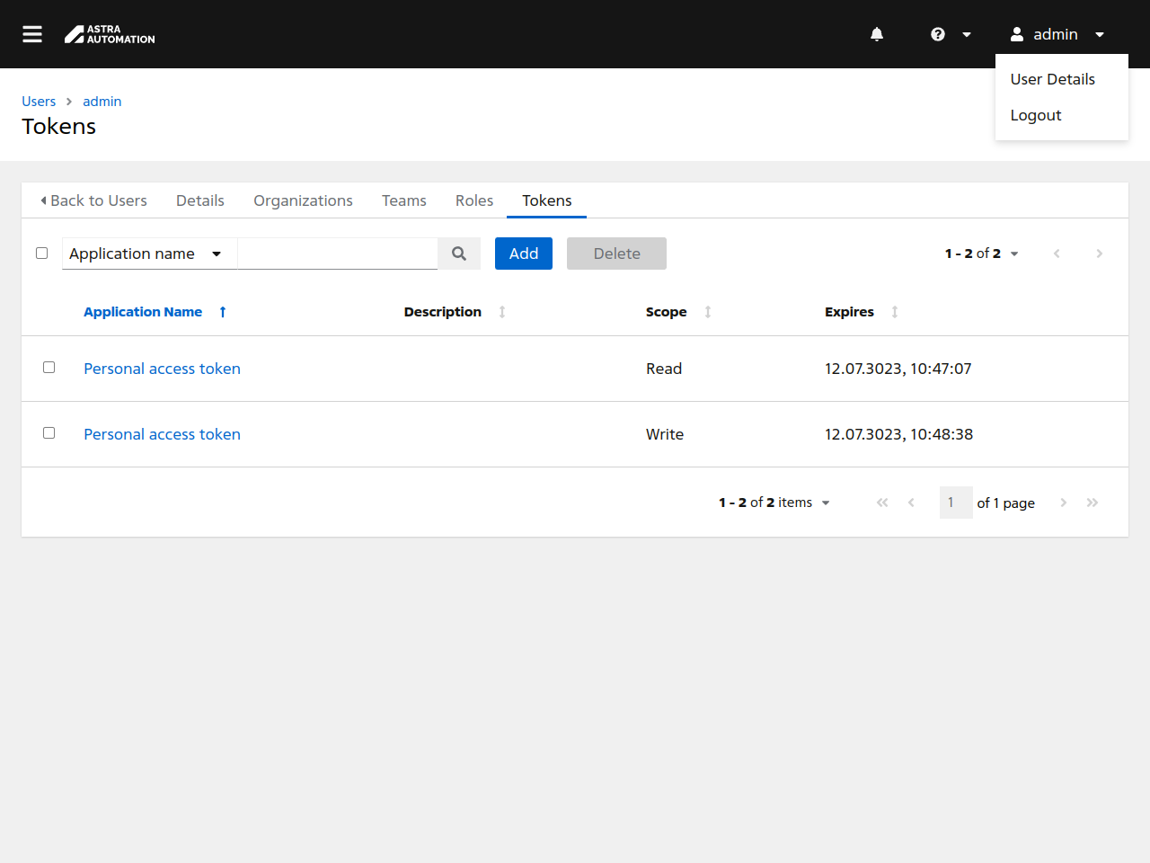Focus the token search input field
Screen dimensions: 1150x863
pos(338,254)
